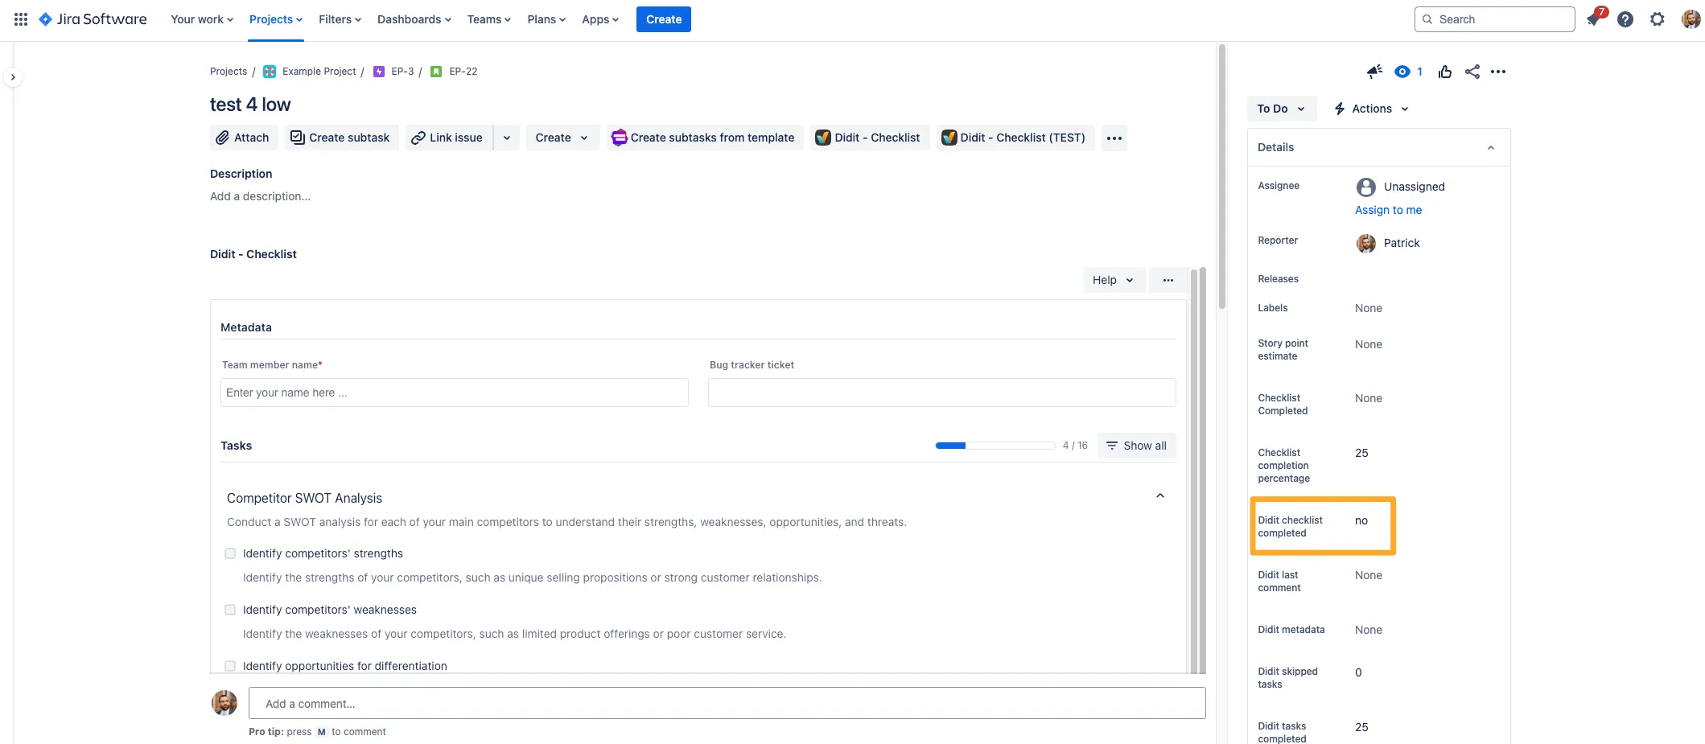1705x744 pixels.
Task: Click the share issue icon
Action: [x=1472, y=72]
